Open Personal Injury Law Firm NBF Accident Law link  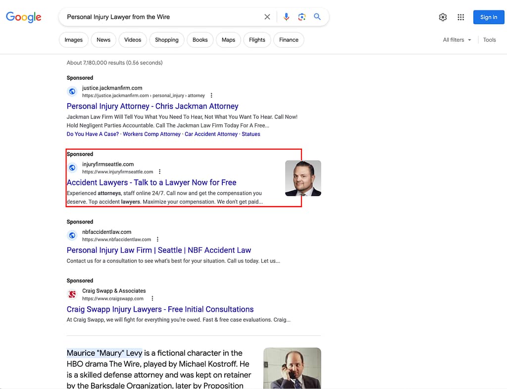pyautogui.click(x=159, y=250)
